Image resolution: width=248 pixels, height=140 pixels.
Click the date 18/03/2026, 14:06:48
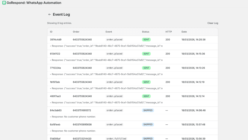[x=193, y=110]
